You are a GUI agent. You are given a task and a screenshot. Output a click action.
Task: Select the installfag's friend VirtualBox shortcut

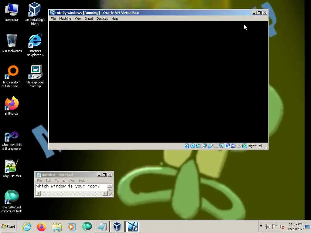click(x=35, y=14)
